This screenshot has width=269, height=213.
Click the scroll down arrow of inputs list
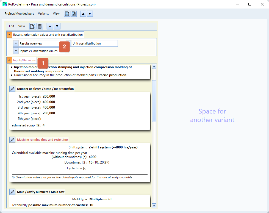click(154, 206)
